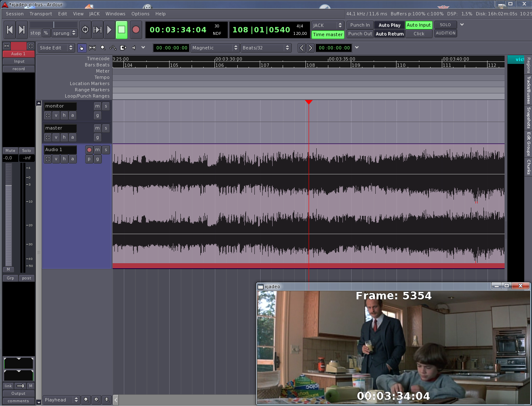The image size is (532, 406).
Task: Jump to session end transport button
Action: (22, 30)
